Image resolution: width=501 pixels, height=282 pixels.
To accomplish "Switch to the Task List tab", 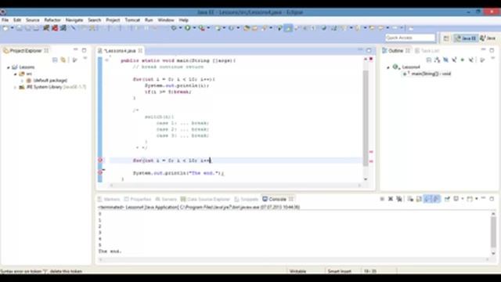I will click(x=427, y=50).
